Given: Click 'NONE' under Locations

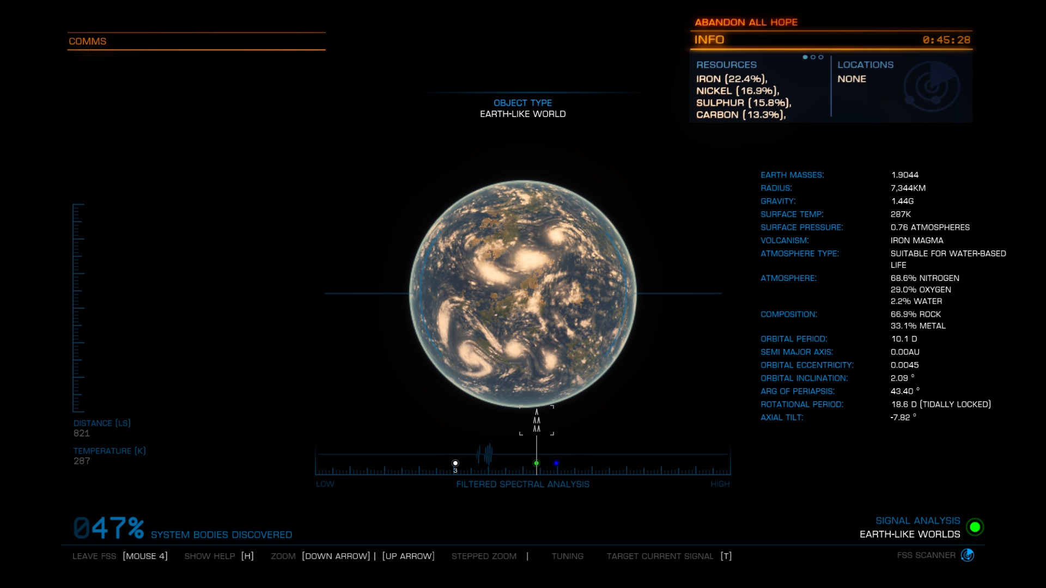Looking at the screenshot, I should click(x=852, y=79).
